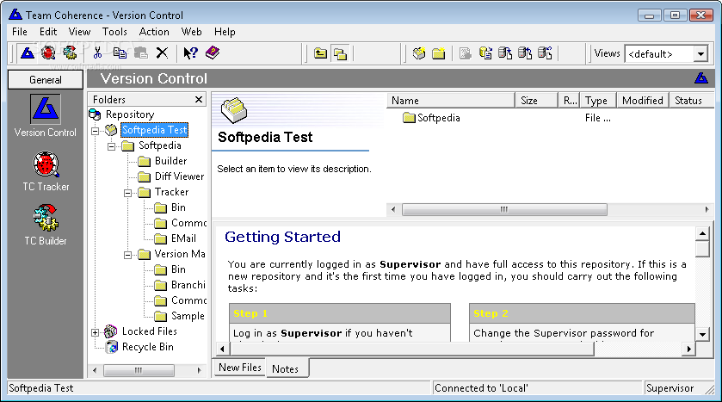Click the Copy toolbar icon
722x402 pixels.
click(120, 53)
